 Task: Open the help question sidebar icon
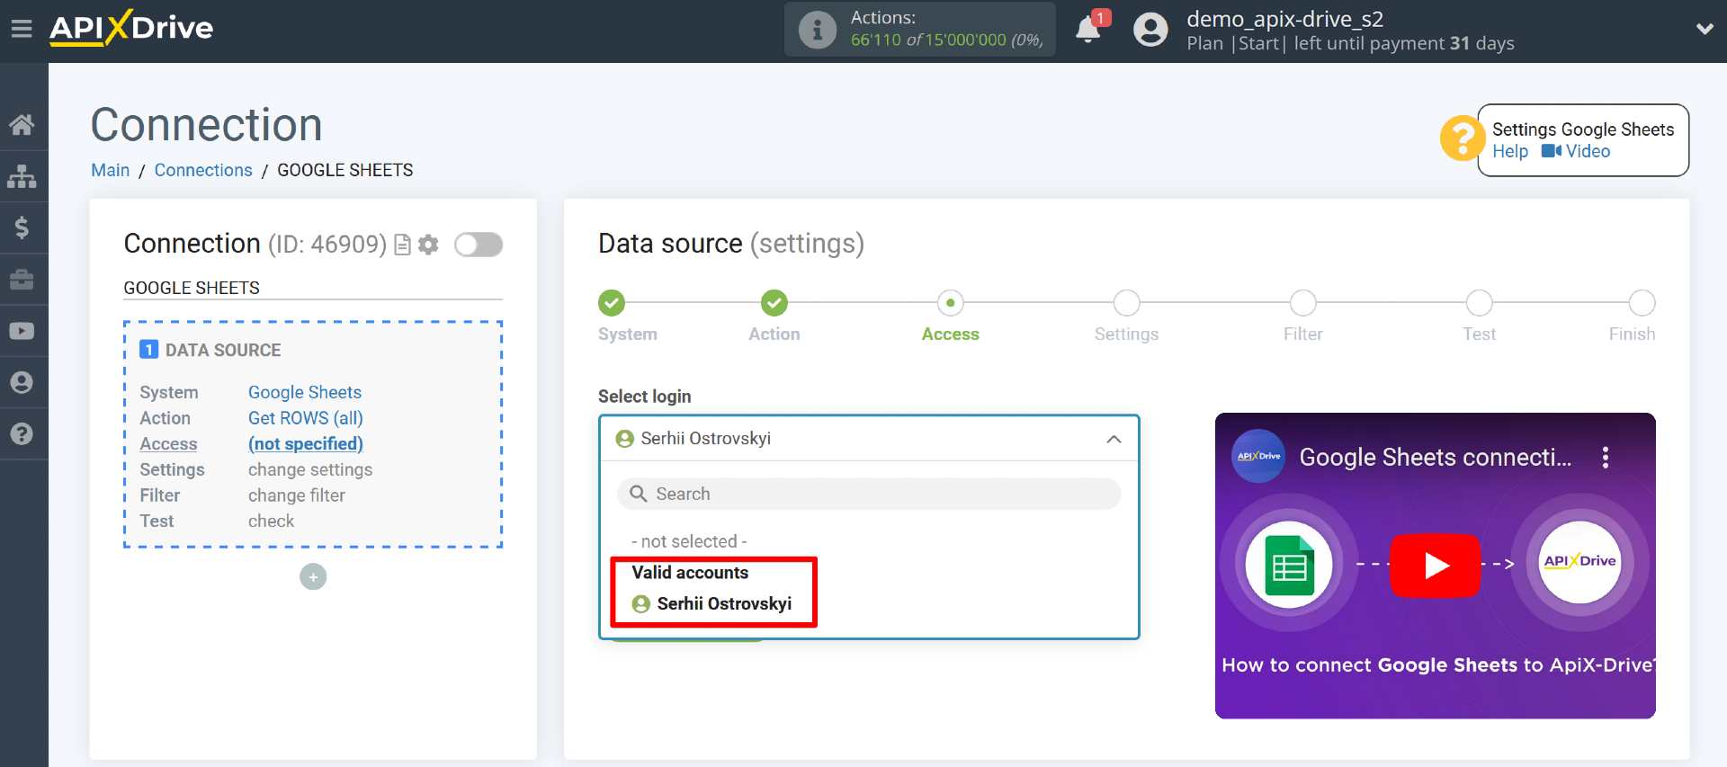coord(22,434)
